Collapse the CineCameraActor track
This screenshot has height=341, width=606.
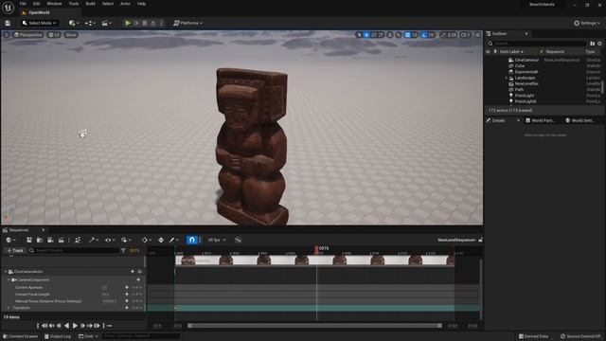pos(6,272)
